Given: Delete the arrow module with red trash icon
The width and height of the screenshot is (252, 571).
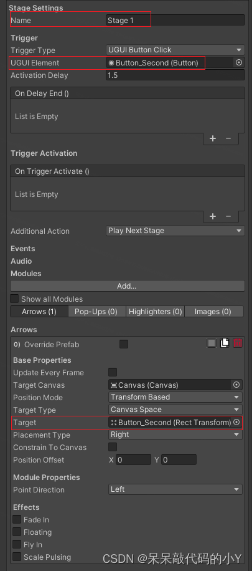Looking at the screenshot, I should (238, 343).
